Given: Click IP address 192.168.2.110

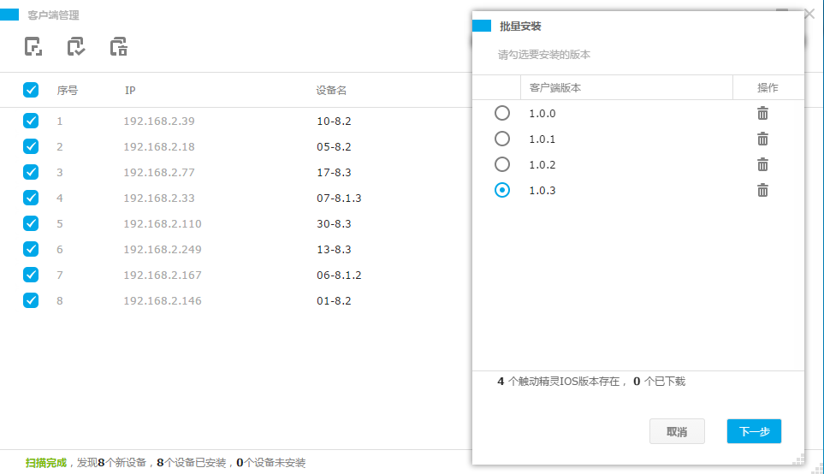Looking at the screenshot, I should click(163, 224).
